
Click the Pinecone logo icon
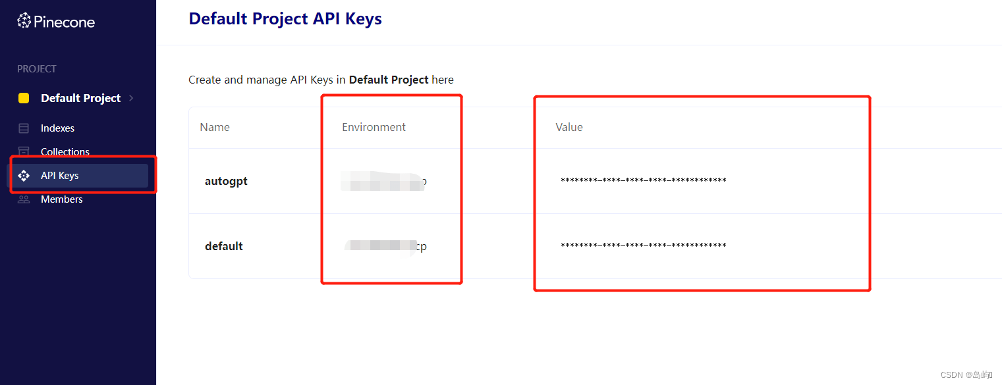pos(24,21)
